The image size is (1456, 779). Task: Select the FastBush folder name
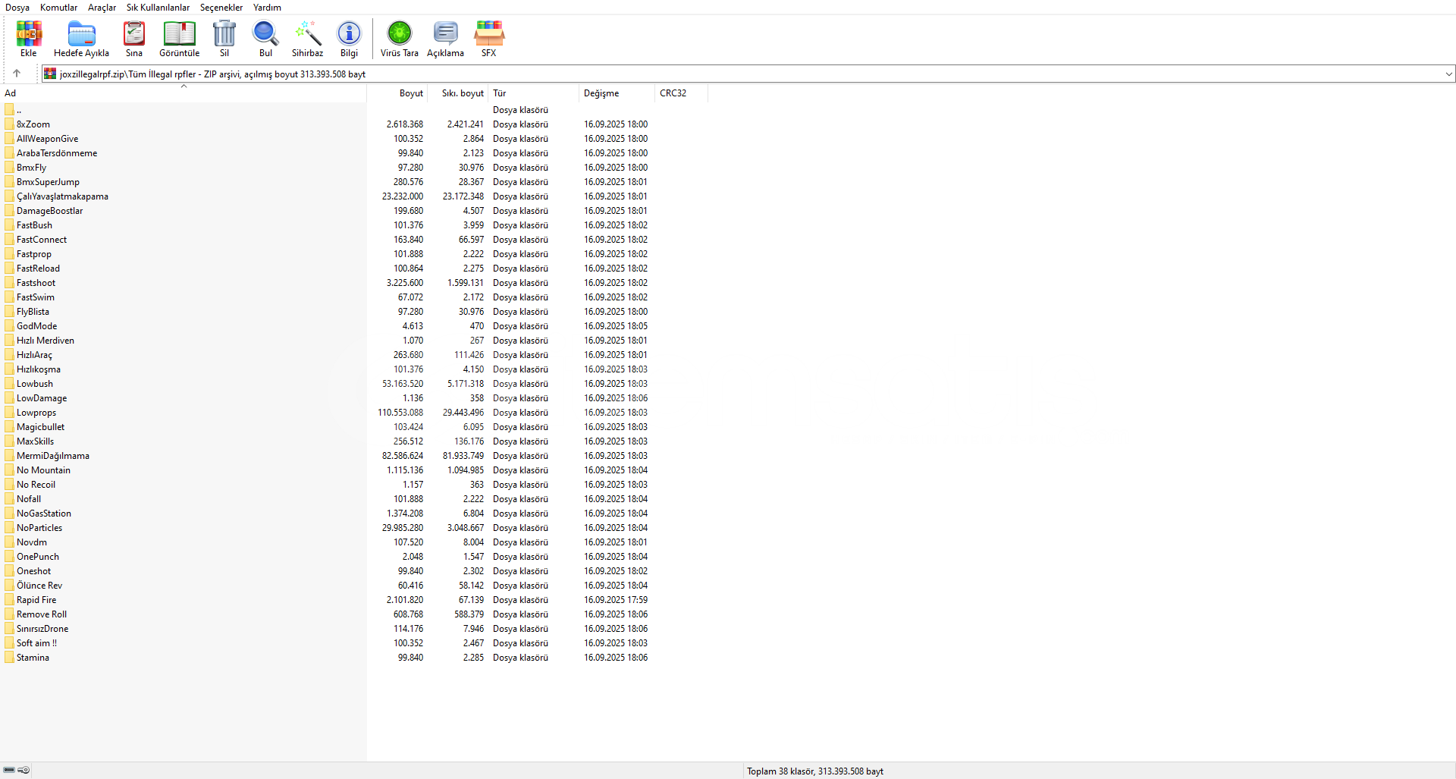pyautogui.click(x=35, y=225)
